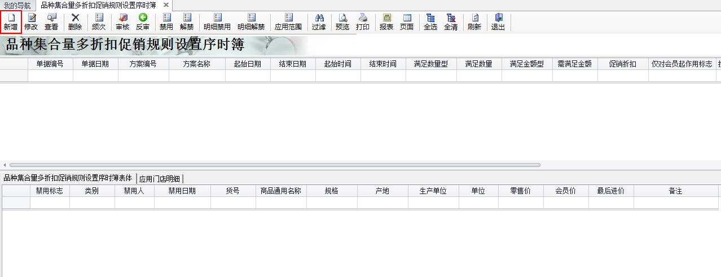Click the 会员价 column header

[x=566, y=191]
